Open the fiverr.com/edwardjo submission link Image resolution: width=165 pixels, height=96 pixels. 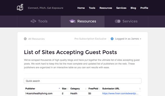[x=120, y=93]
